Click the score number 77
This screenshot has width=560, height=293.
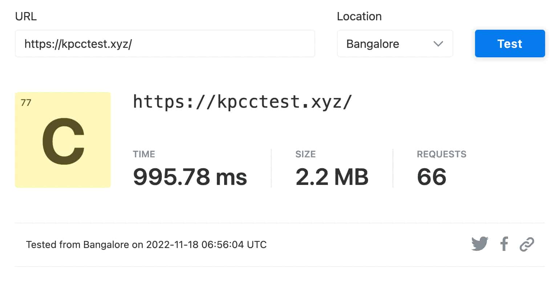coord(26,103)
